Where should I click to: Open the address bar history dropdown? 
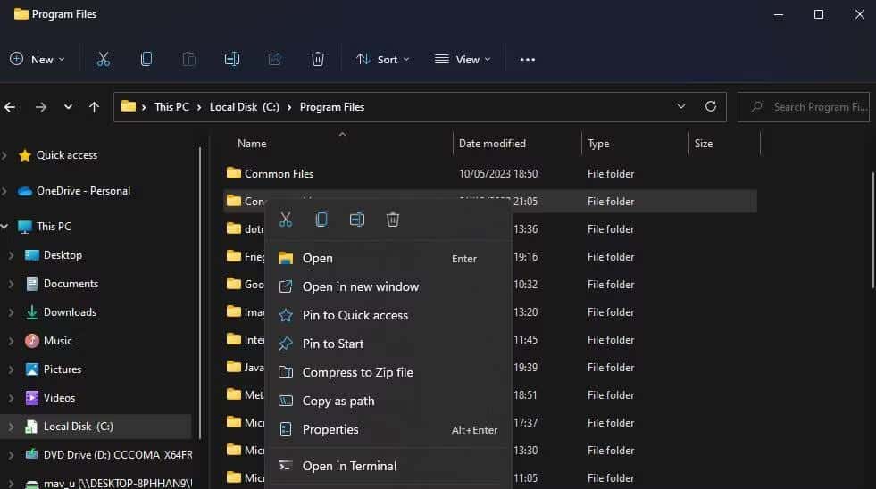681,106
